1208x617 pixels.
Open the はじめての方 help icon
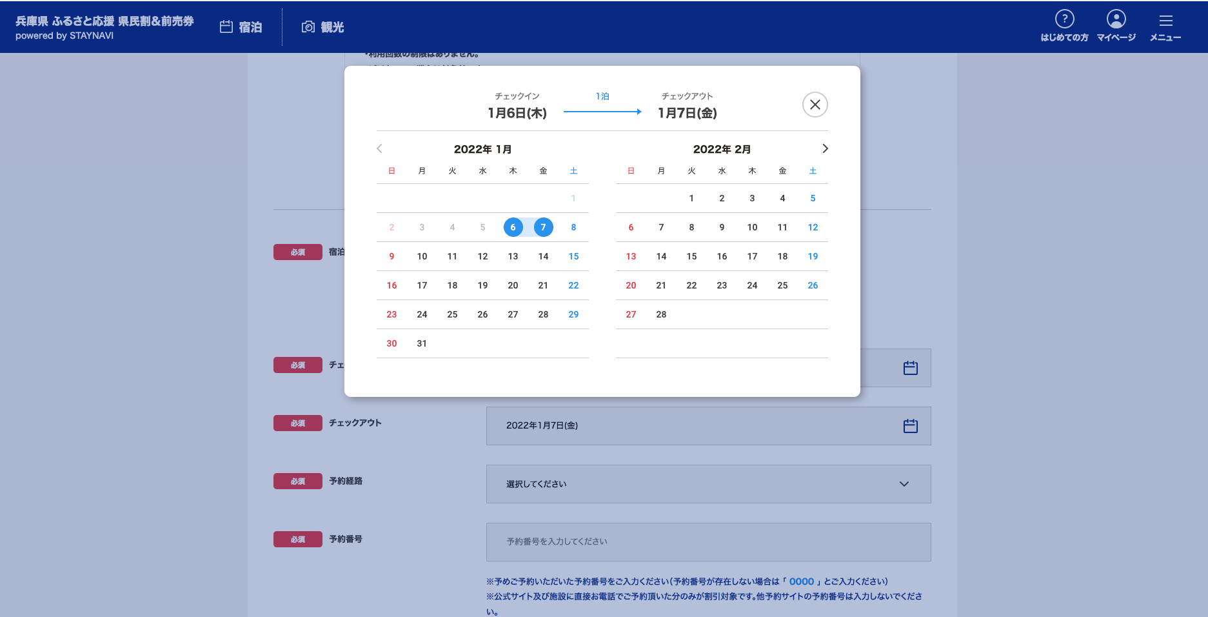click(1064, 26)
